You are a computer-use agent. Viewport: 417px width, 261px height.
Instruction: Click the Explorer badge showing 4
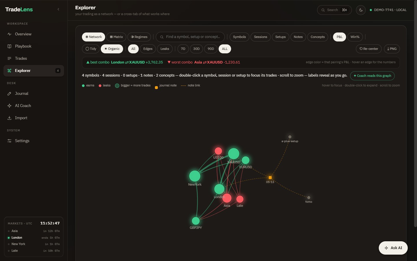58,70
